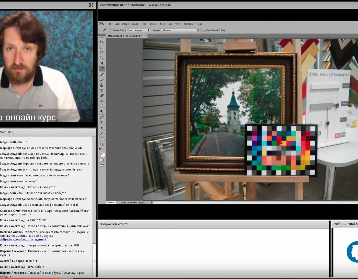Select the Brush tool
Viewport: 358px width, 279px height.
pyautogui.click(x=102, y=80)
